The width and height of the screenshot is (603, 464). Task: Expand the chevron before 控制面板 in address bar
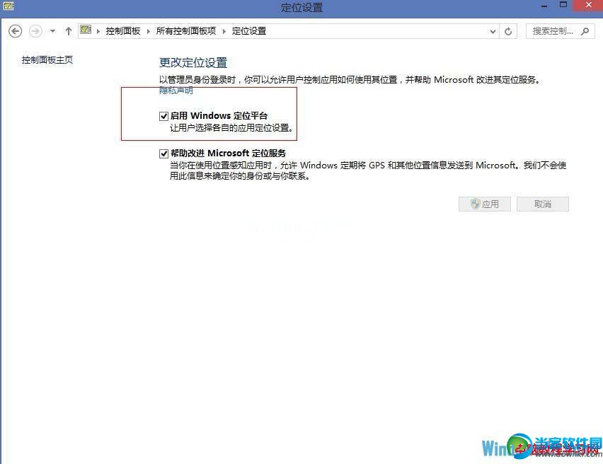98,32
